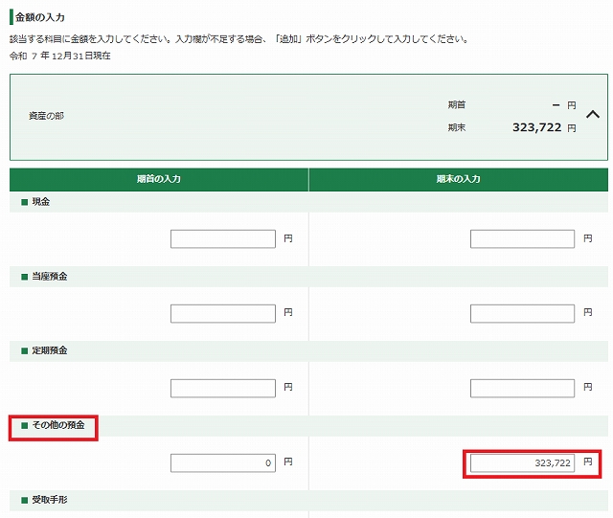This screenshot has width=613, height=518.
Task: Click その他の預金 期首 field showing 0
Action: (x=223, y=462)
